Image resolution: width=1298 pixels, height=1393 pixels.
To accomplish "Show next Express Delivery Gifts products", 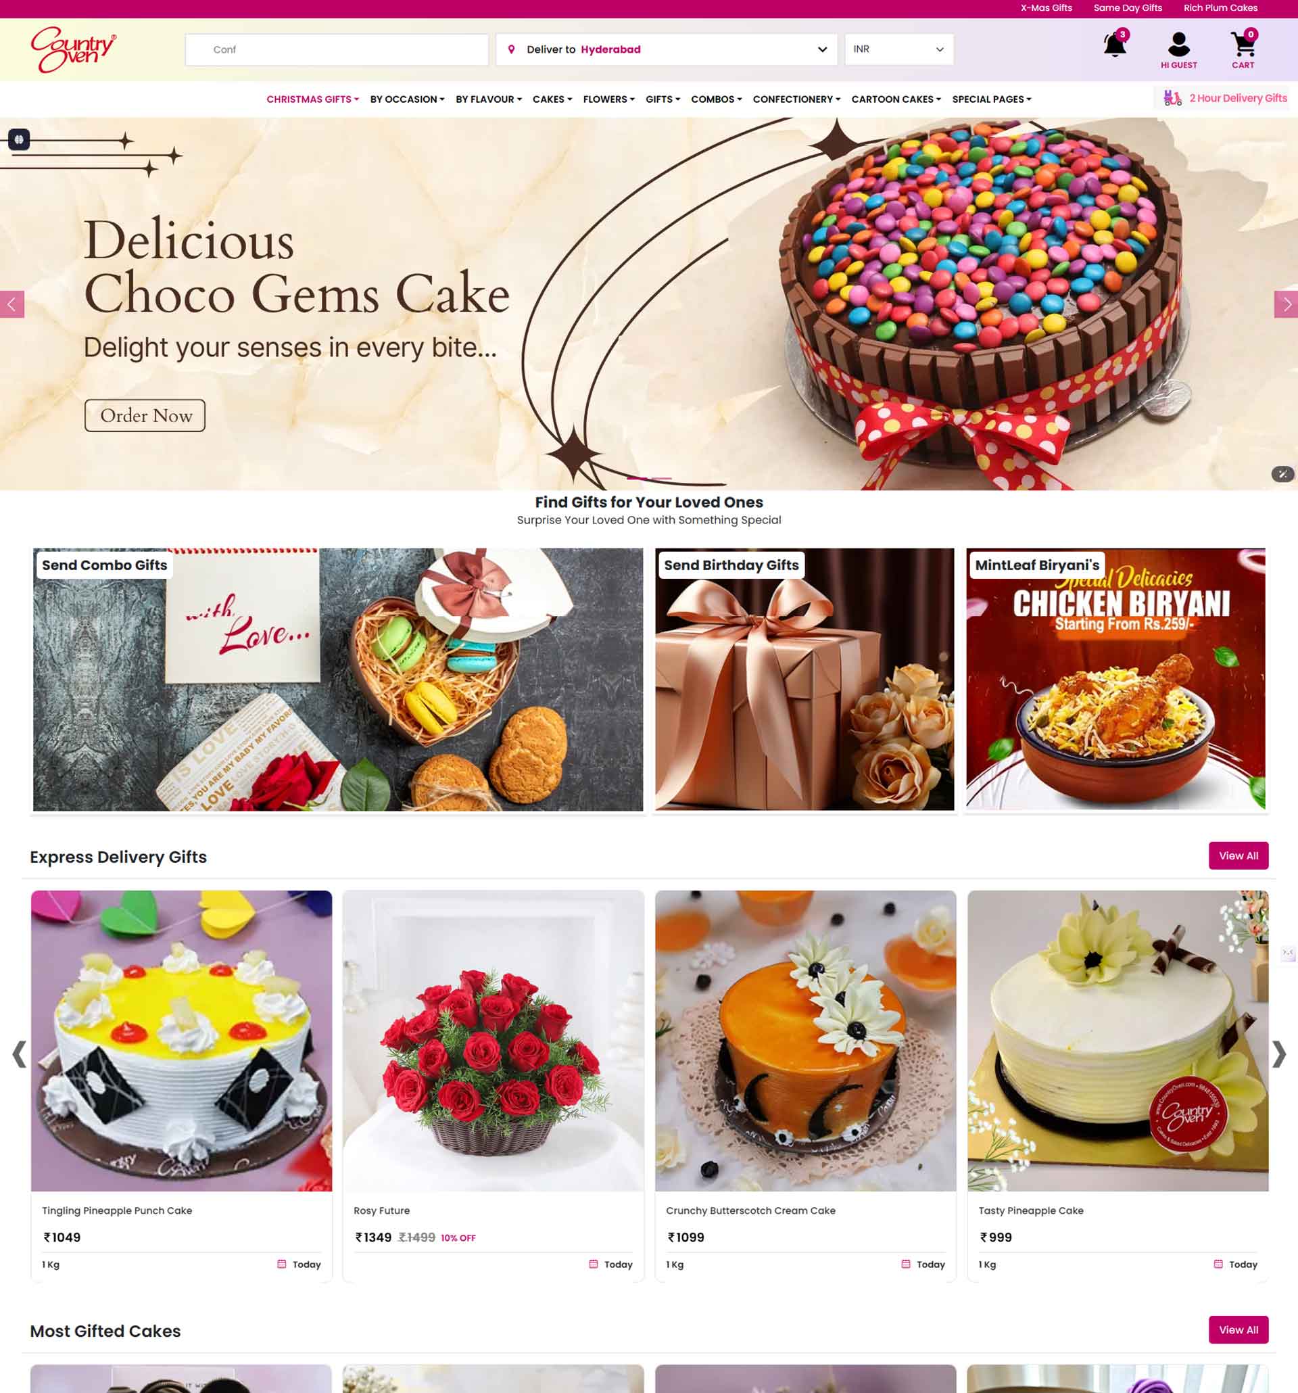I will click(x=1279, y=1054).
